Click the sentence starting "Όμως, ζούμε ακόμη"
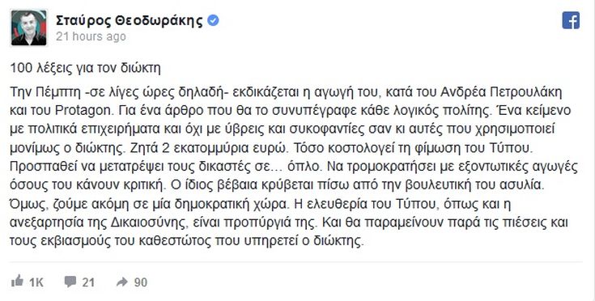 pos(148,204)
